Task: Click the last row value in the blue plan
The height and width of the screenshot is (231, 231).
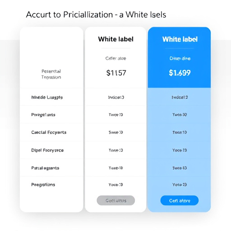Action: (x=180, y=185)
